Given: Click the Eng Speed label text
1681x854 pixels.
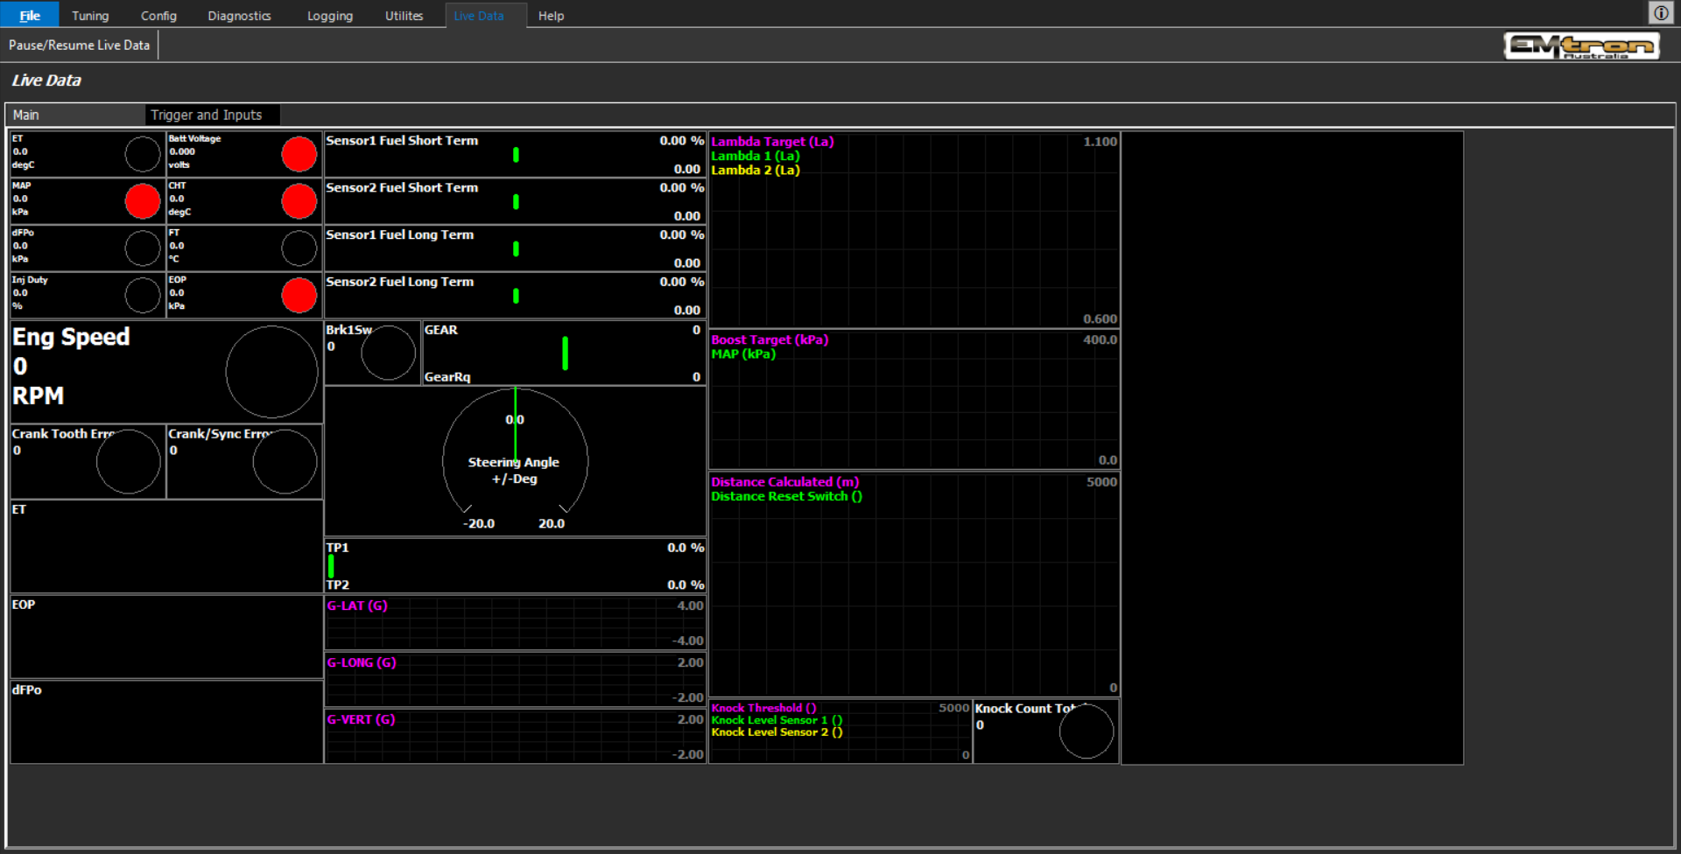Looking at the screenshot, I should [x=71, y=337].
